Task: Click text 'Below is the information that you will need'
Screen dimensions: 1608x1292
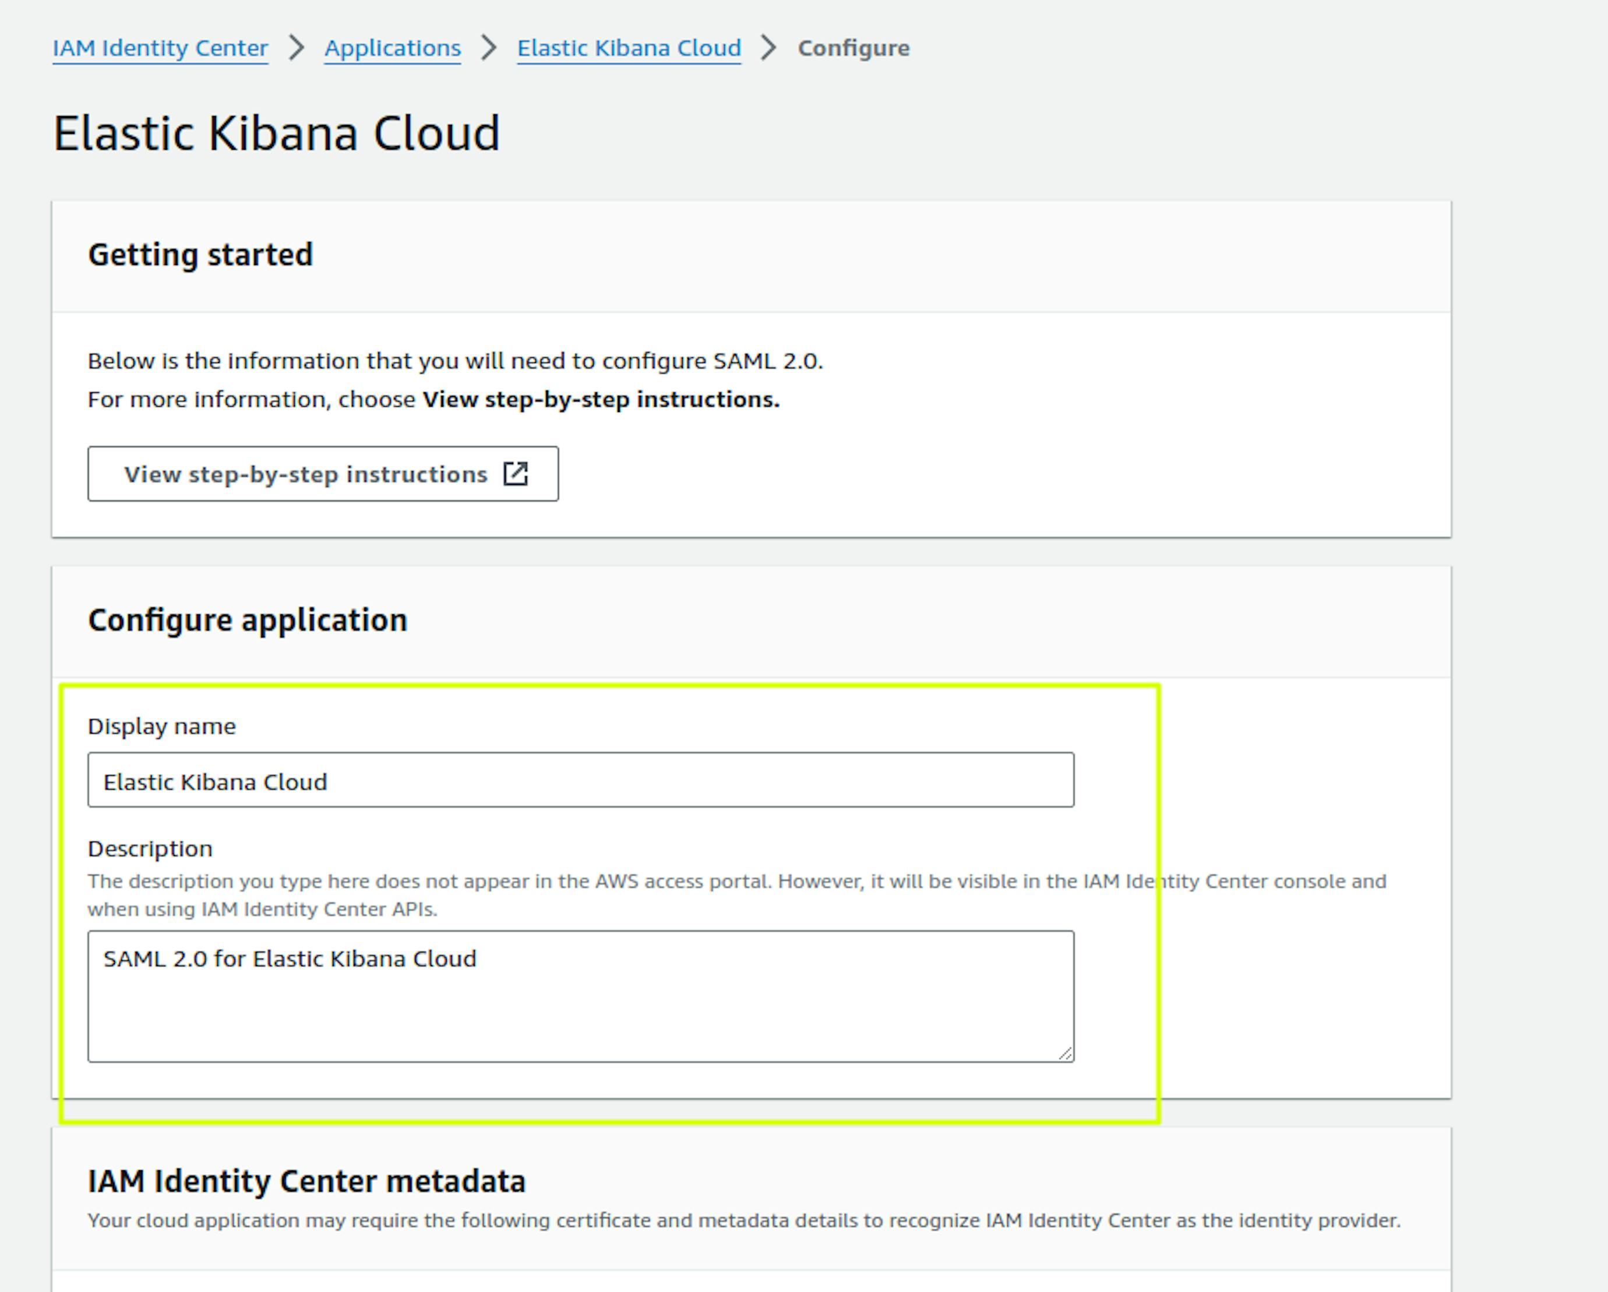Action: click(455, 361)
